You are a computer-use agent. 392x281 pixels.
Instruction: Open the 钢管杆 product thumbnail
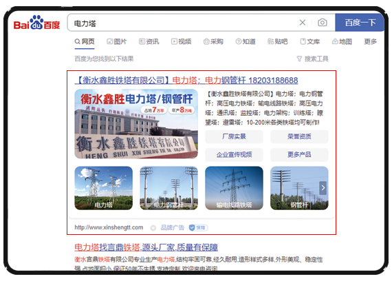[x=299, y=188]
